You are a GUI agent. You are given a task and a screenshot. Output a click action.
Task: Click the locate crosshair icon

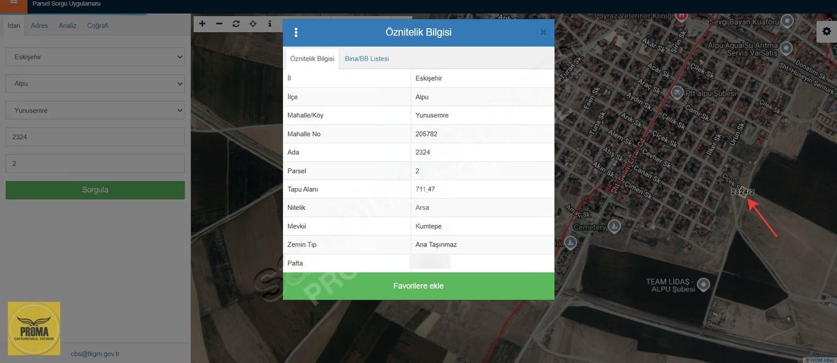click(253, 24)
